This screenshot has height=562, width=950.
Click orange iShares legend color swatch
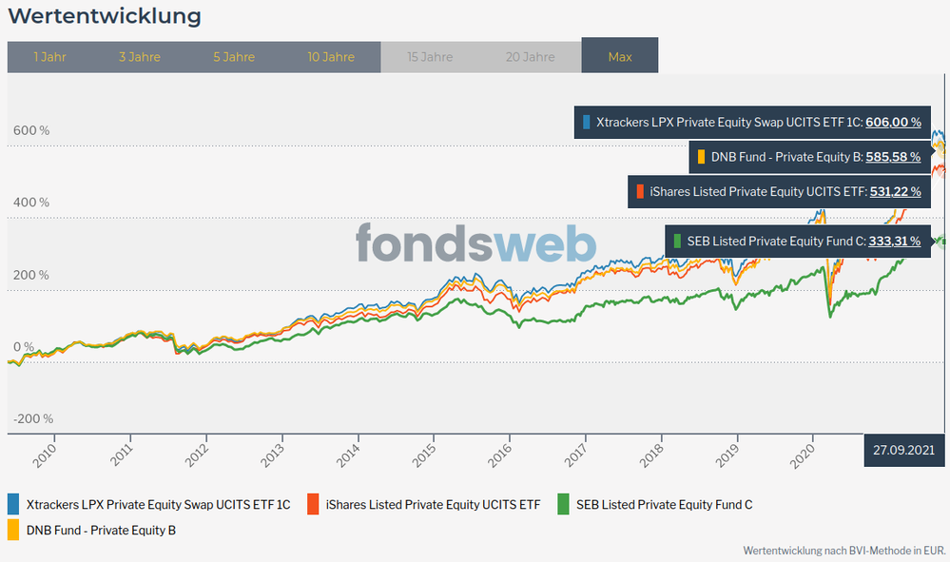(313, 505)
